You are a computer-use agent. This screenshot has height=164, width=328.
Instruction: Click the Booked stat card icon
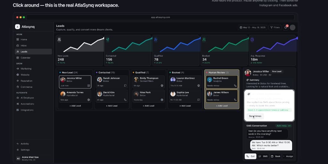click(x=204, y=39)
